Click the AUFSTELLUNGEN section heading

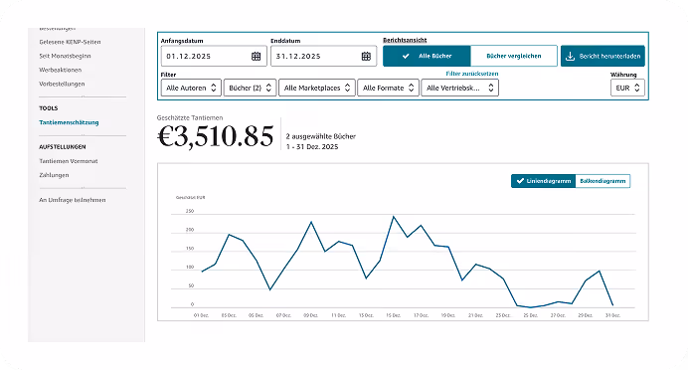point(63,146)
